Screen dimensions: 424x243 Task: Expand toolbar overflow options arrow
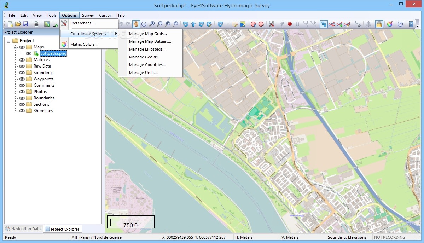(x=417, y=26)
